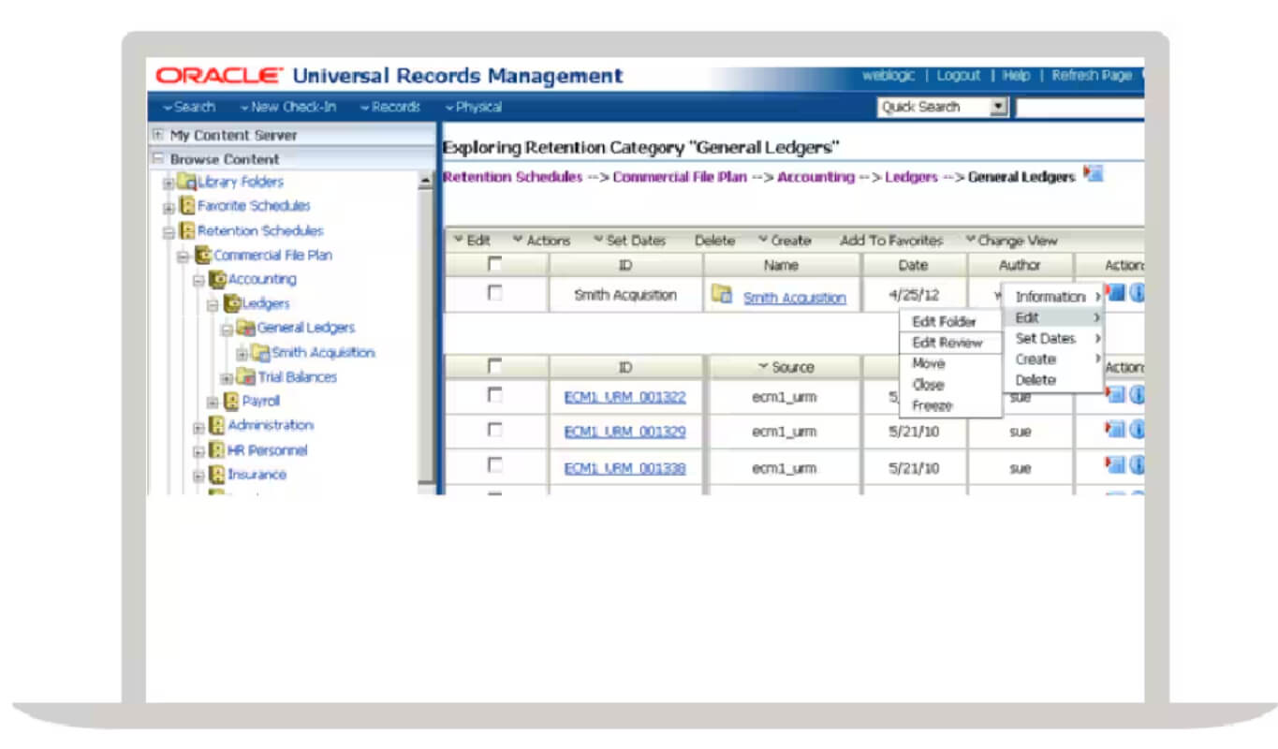Open the New Check-In menu
Viewport: 1278px width, 749px height.
click(287, 107)
